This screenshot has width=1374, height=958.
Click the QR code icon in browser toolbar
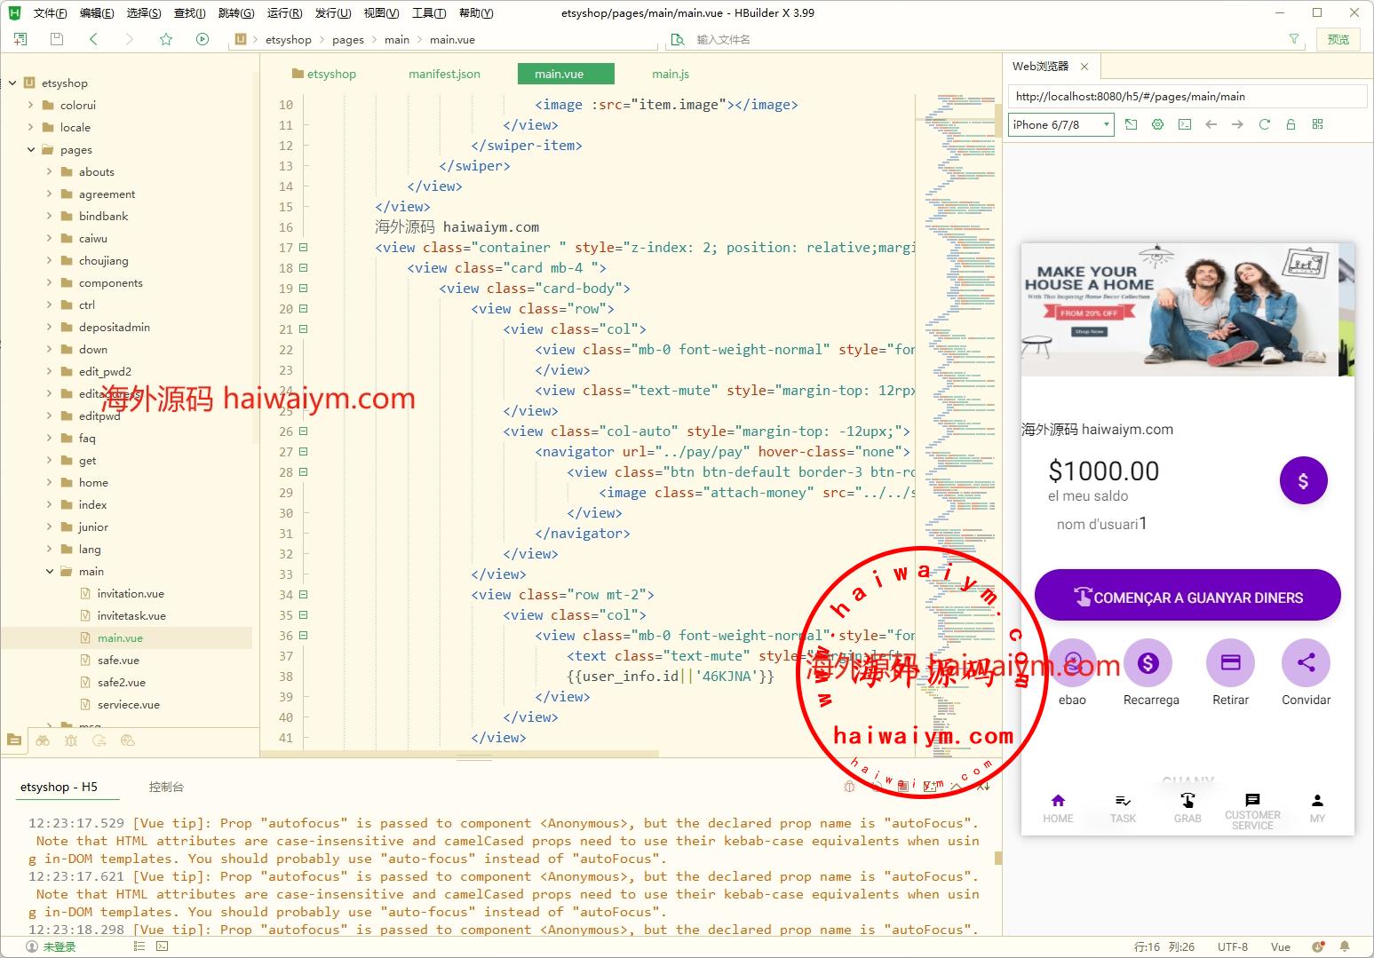pyautogui.click(x=1317, y=124)
